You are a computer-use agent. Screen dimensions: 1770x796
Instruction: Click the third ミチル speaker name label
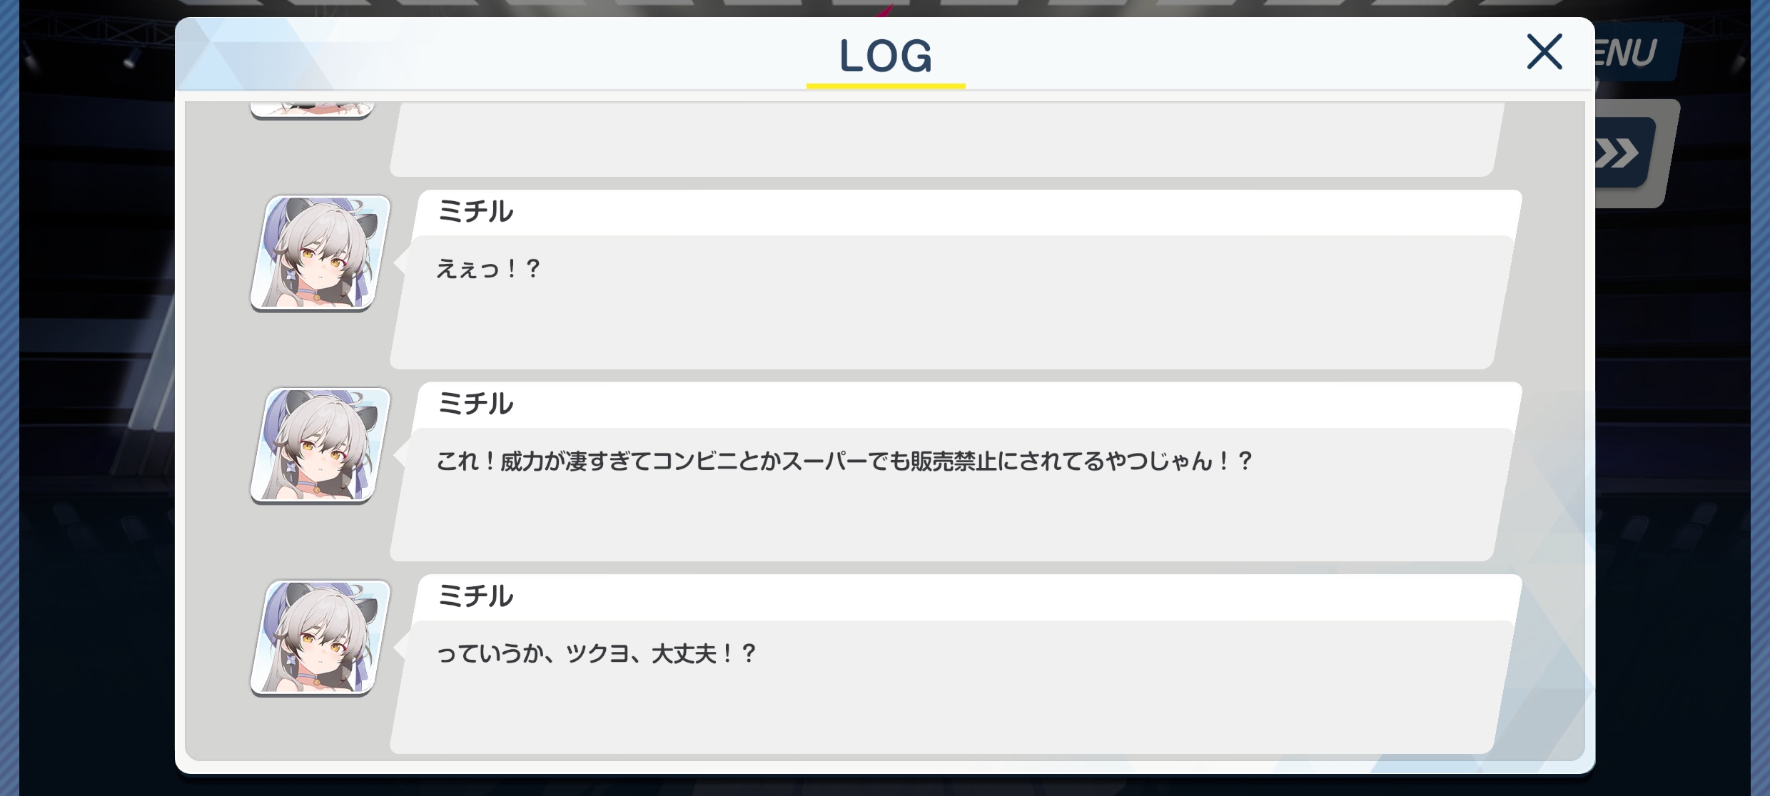point(475,596)
